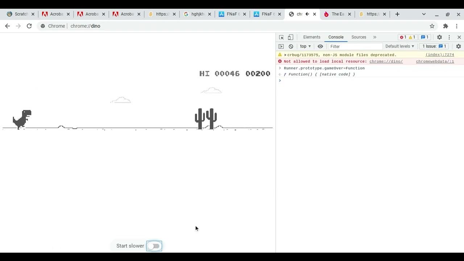This screenshot has height=261, width=464.
Task: Follow the chrome://dino/ link in error
Action: tap(386, 62)
